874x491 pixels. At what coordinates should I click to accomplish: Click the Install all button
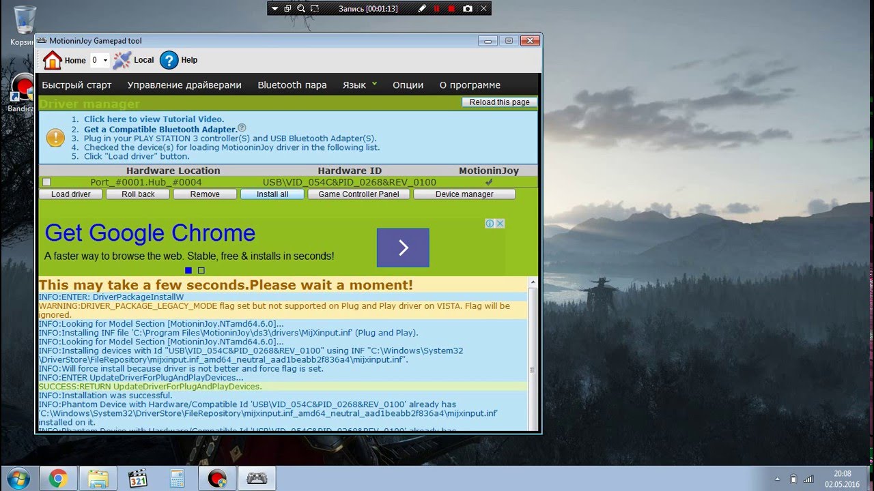click(x=272, y=194)
